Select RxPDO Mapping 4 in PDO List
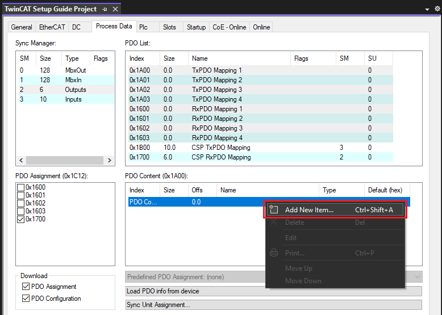 tap(260, 138)
